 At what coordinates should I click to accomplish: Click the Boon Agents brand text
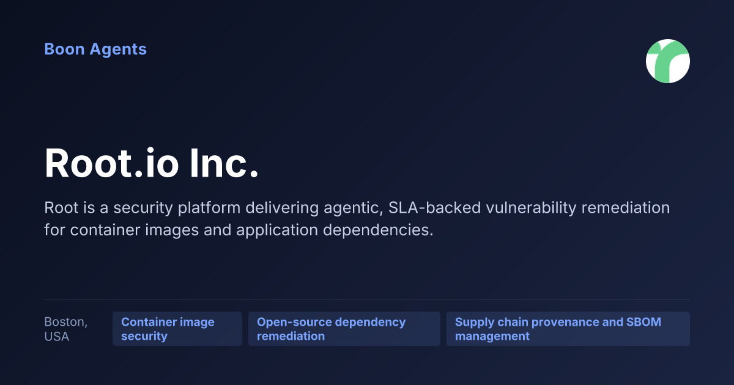click(95, 50)
